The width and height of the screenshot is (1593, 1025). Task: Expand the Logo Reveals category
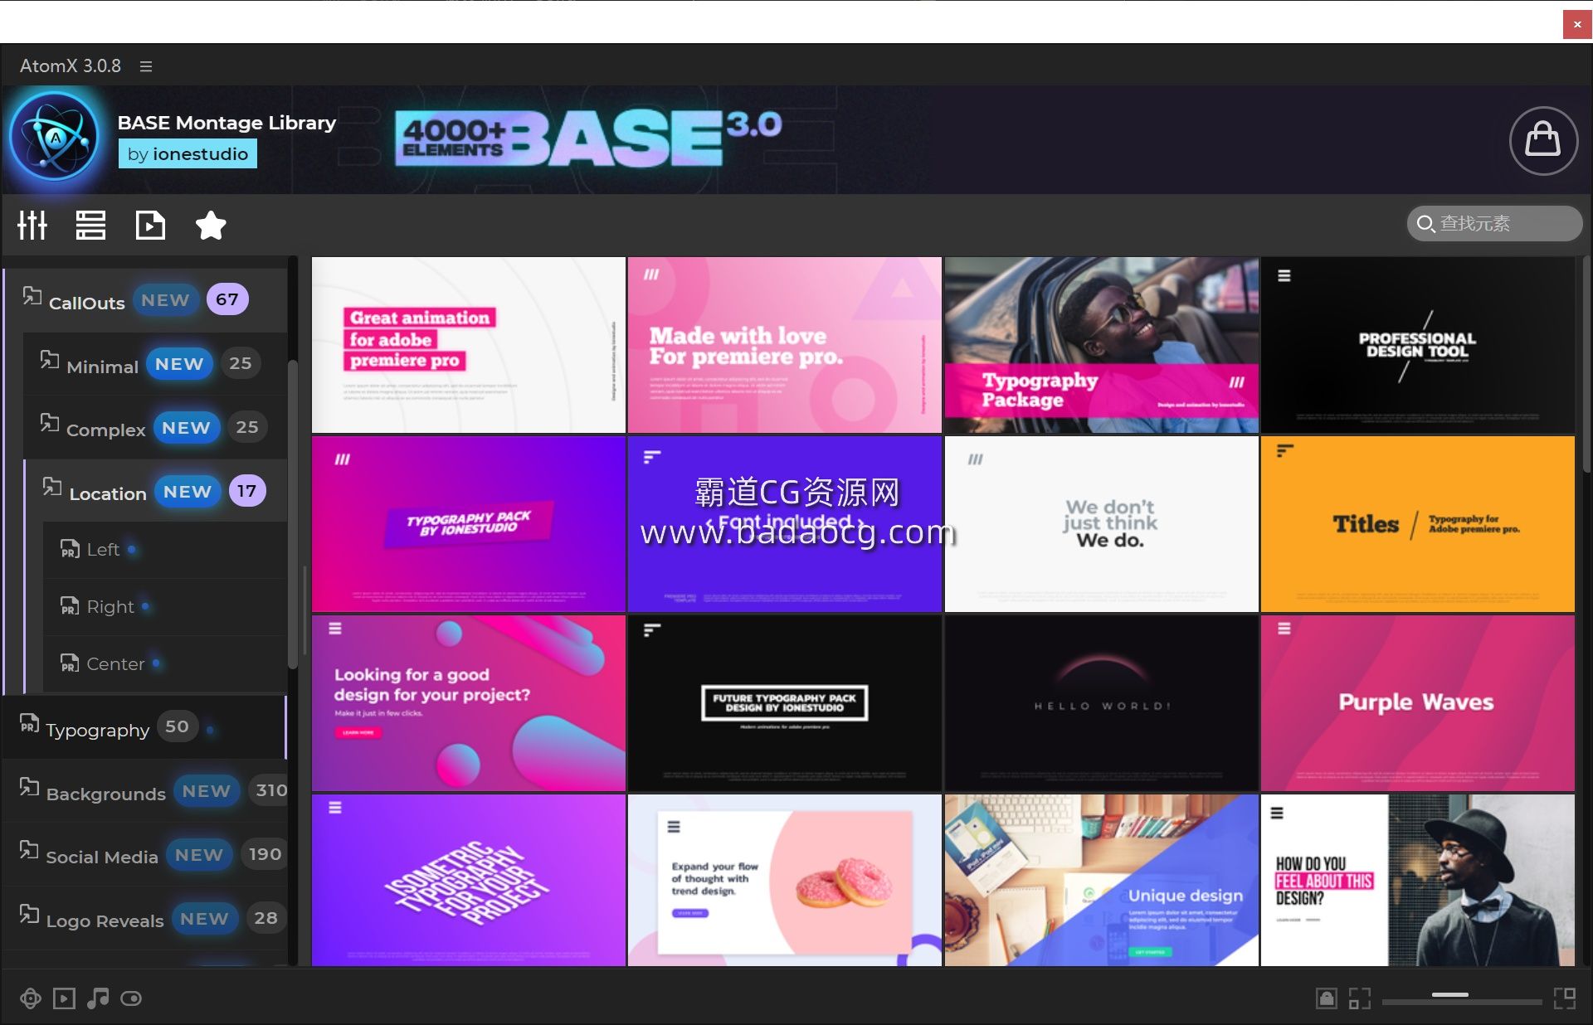click(x=145, y=920)
